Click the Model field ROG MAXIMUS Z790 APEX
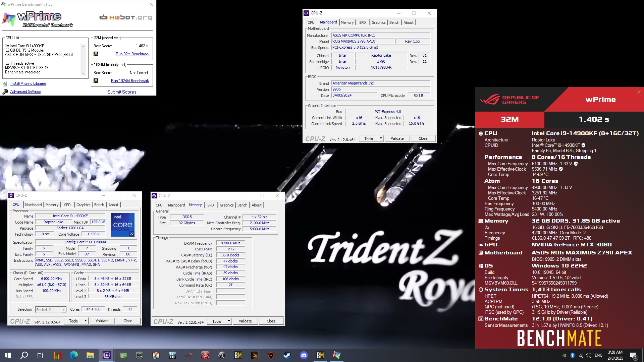Viewport: 644px width, 362px height. click(x=363, y=41)
